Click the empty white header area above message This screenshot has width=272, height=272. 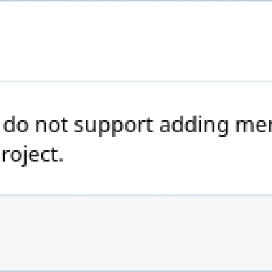(x=136, y=41)
